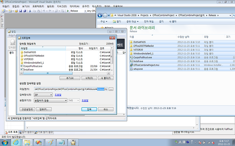
Task: Click New Project icon in Visual Studio toolbar
Action: tap(4, 11)
